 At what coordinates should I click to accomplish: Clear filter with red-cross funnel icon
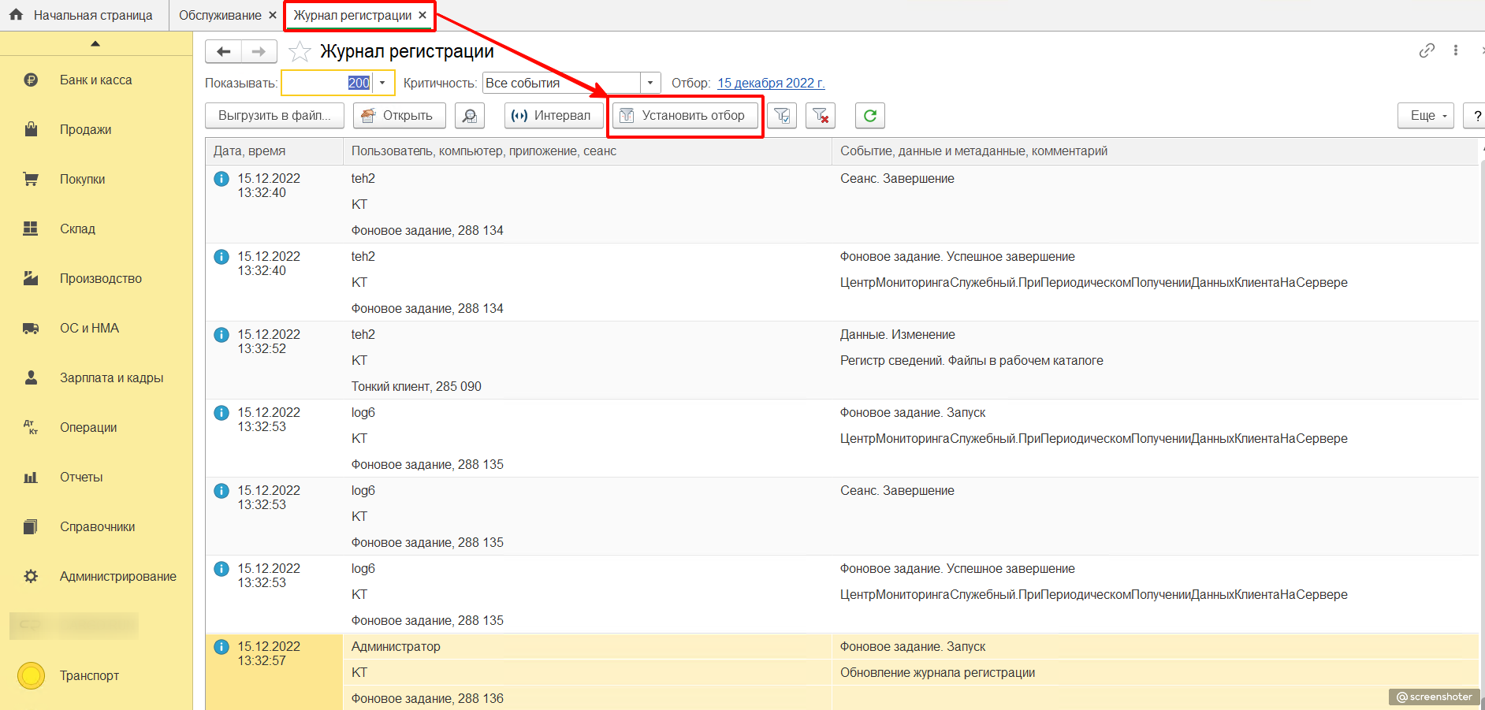point(821,116)
